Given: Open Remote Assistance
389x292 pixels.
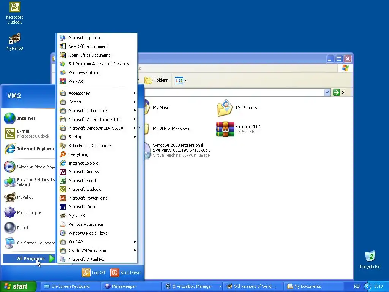Looking at the screenshot, I should (x=97, y=224).
